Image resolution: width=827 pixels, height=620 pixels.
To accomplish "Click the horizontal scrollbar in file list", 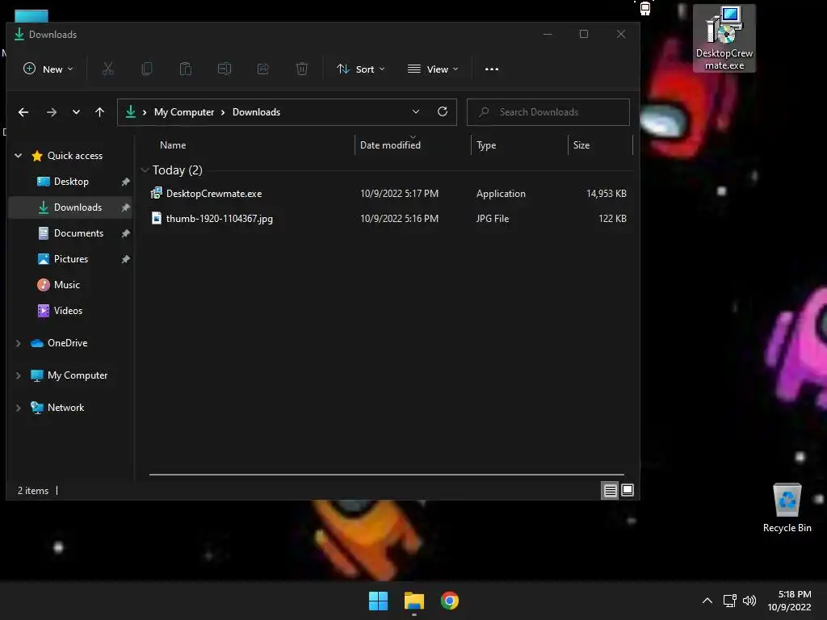I will tap(387, 475).
